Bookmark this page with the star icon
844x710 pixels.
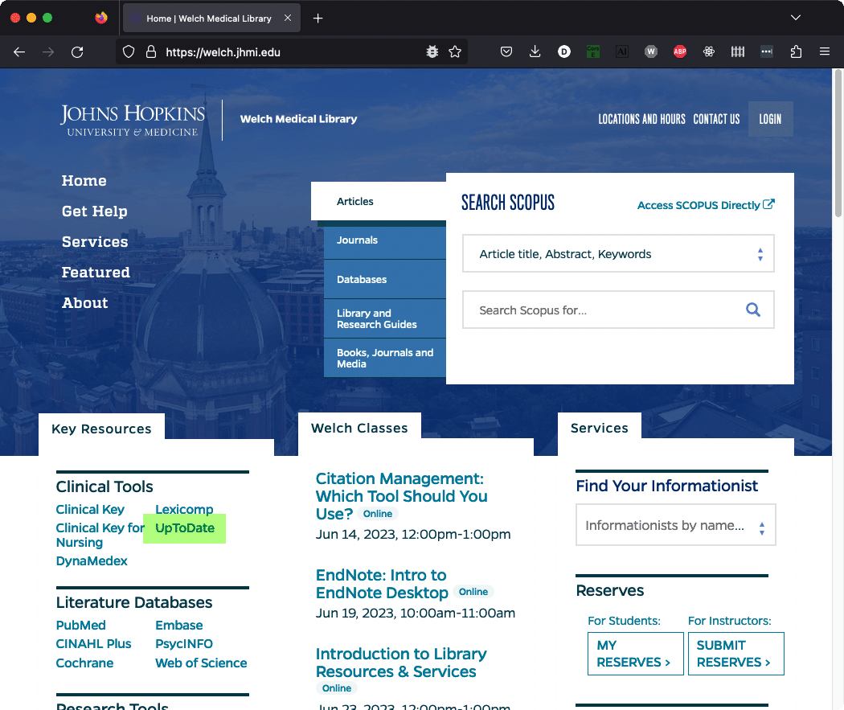[x=456, y=52]
